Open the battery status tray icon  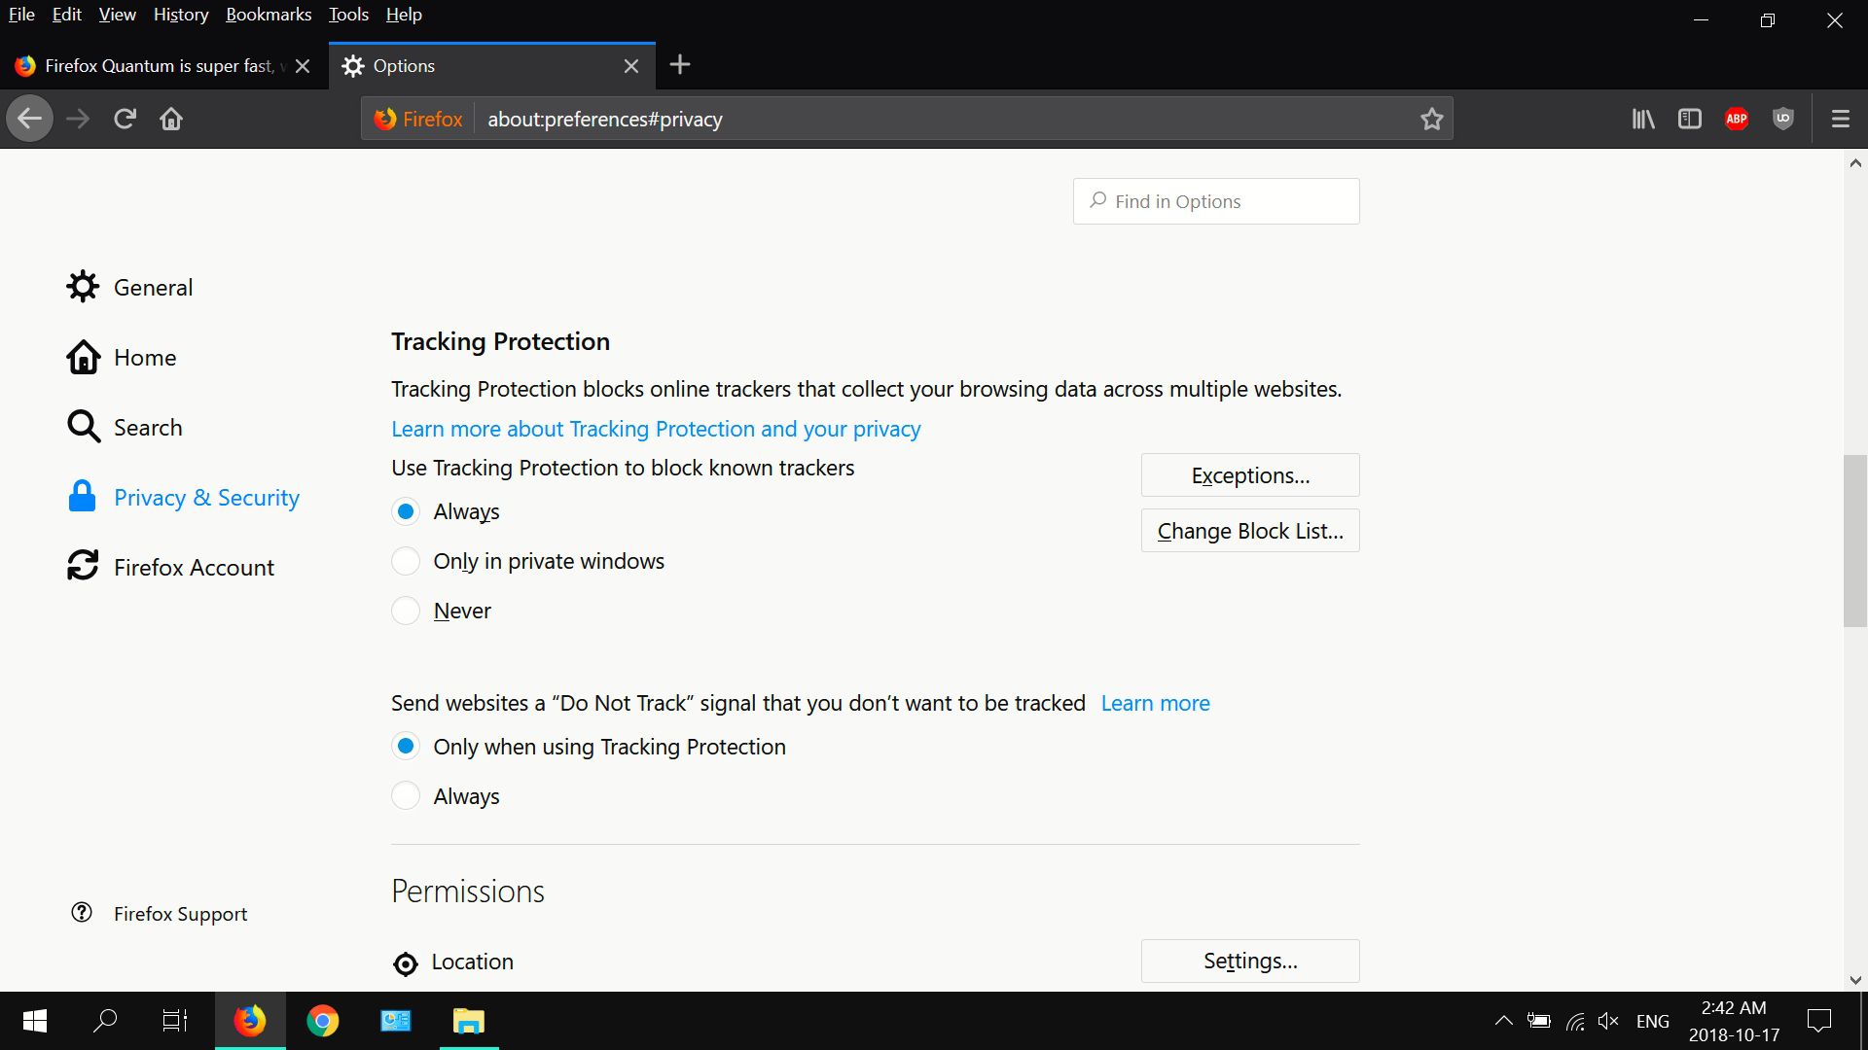pyautogui.click(x=1539, y=1021)
